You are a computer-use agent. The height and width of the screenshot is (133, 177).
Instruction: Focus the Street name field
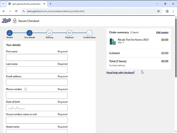[x=37, y=131]
